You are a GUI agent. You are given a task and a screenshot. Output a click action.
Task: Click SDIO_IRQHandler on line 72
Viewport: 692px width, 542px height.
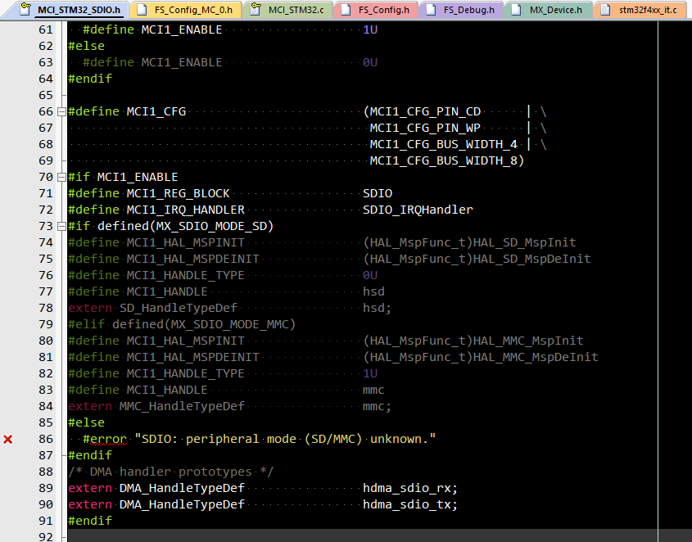coord(418,210)
